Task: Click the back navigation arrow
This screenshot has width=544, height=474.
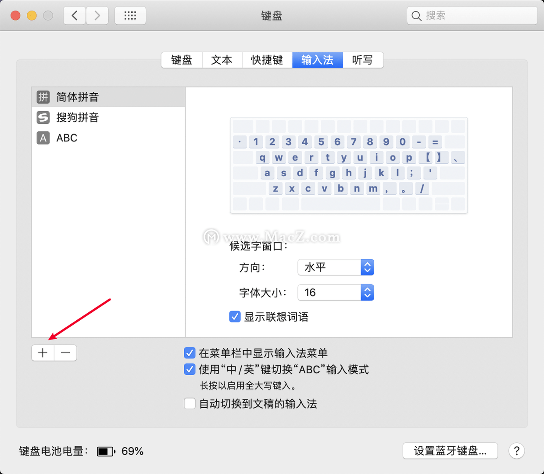Action: point(75,16)
